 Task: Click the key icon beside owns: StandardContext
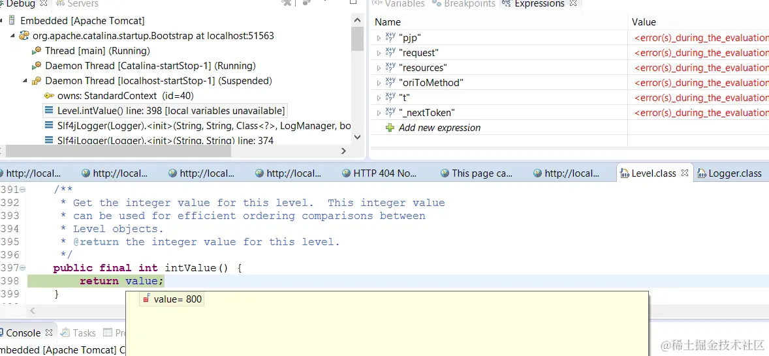48,96
